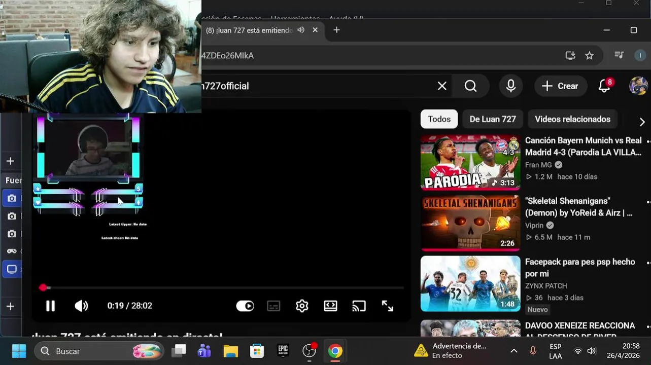Open video settings gear
Image resolution: width=651 pixels, height=365 pixels.
[x=302, y=306]
